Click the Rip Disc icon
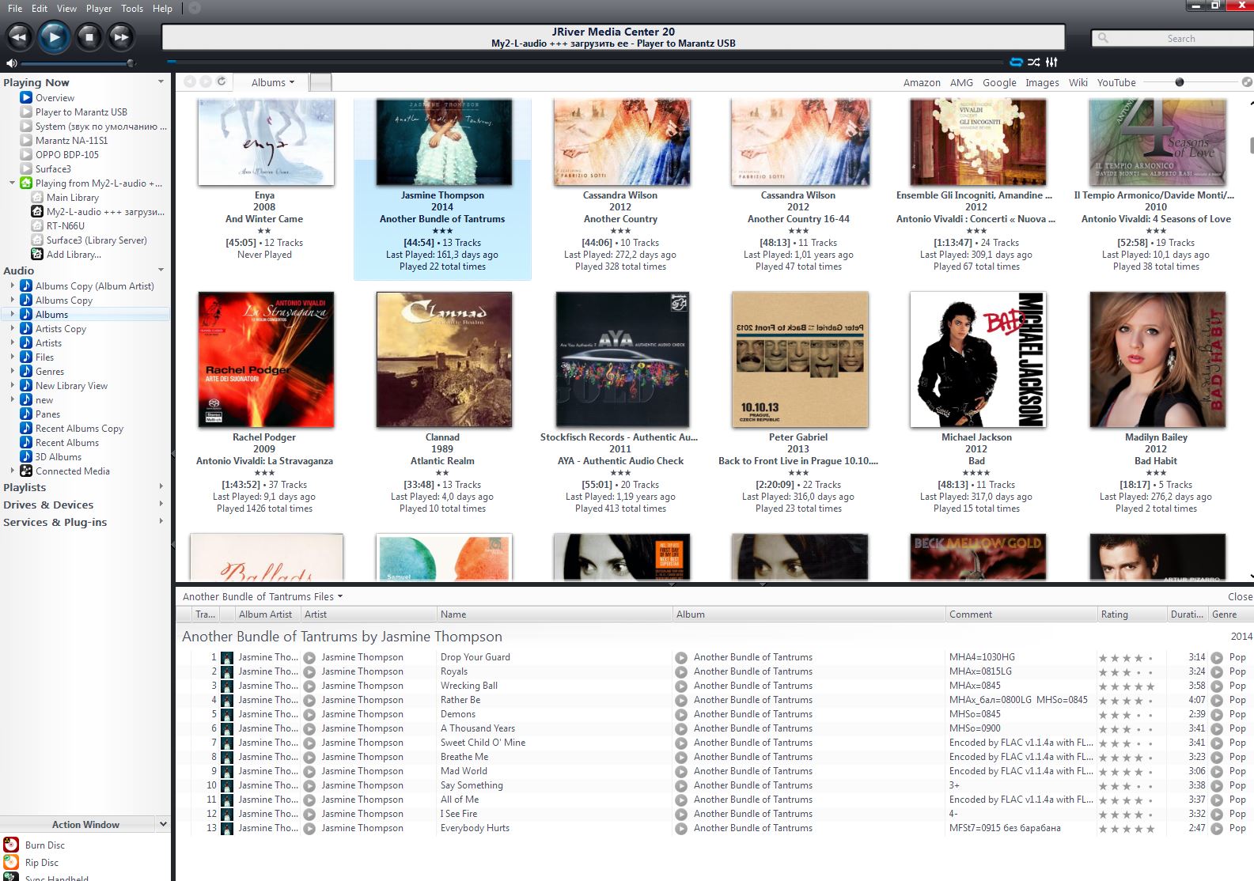Viewport: 1254px width, 881px height. coord(11,863)
